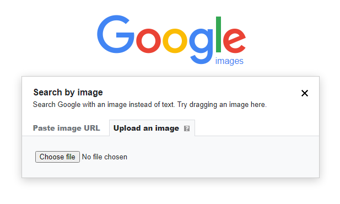The image size is (340, 204).
Task: Click the word text. in the description
Action: (x=169, y=105)
